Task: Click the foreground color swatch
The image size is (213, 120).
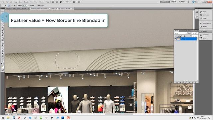Action: coord(2,66)
